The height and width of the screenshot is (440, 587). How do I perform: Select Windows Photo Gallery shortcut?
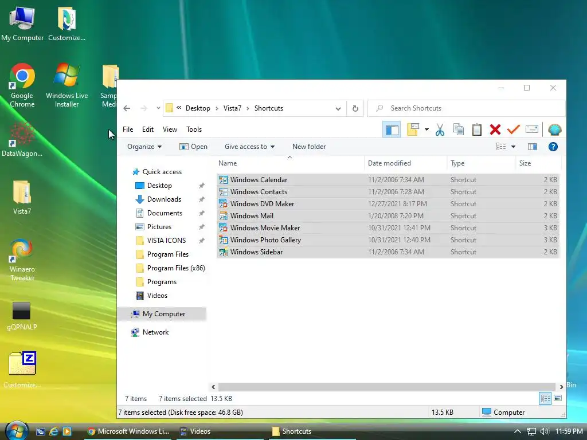point(388,240)
